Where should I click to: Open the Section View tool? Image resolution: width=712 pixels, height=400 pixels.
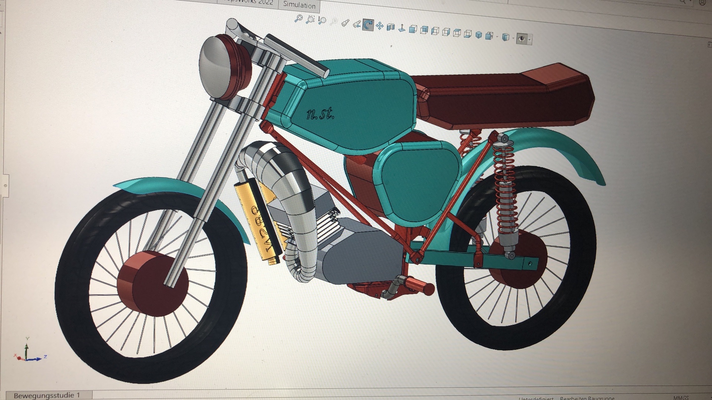pyautogui.click(x=390, y=27)
